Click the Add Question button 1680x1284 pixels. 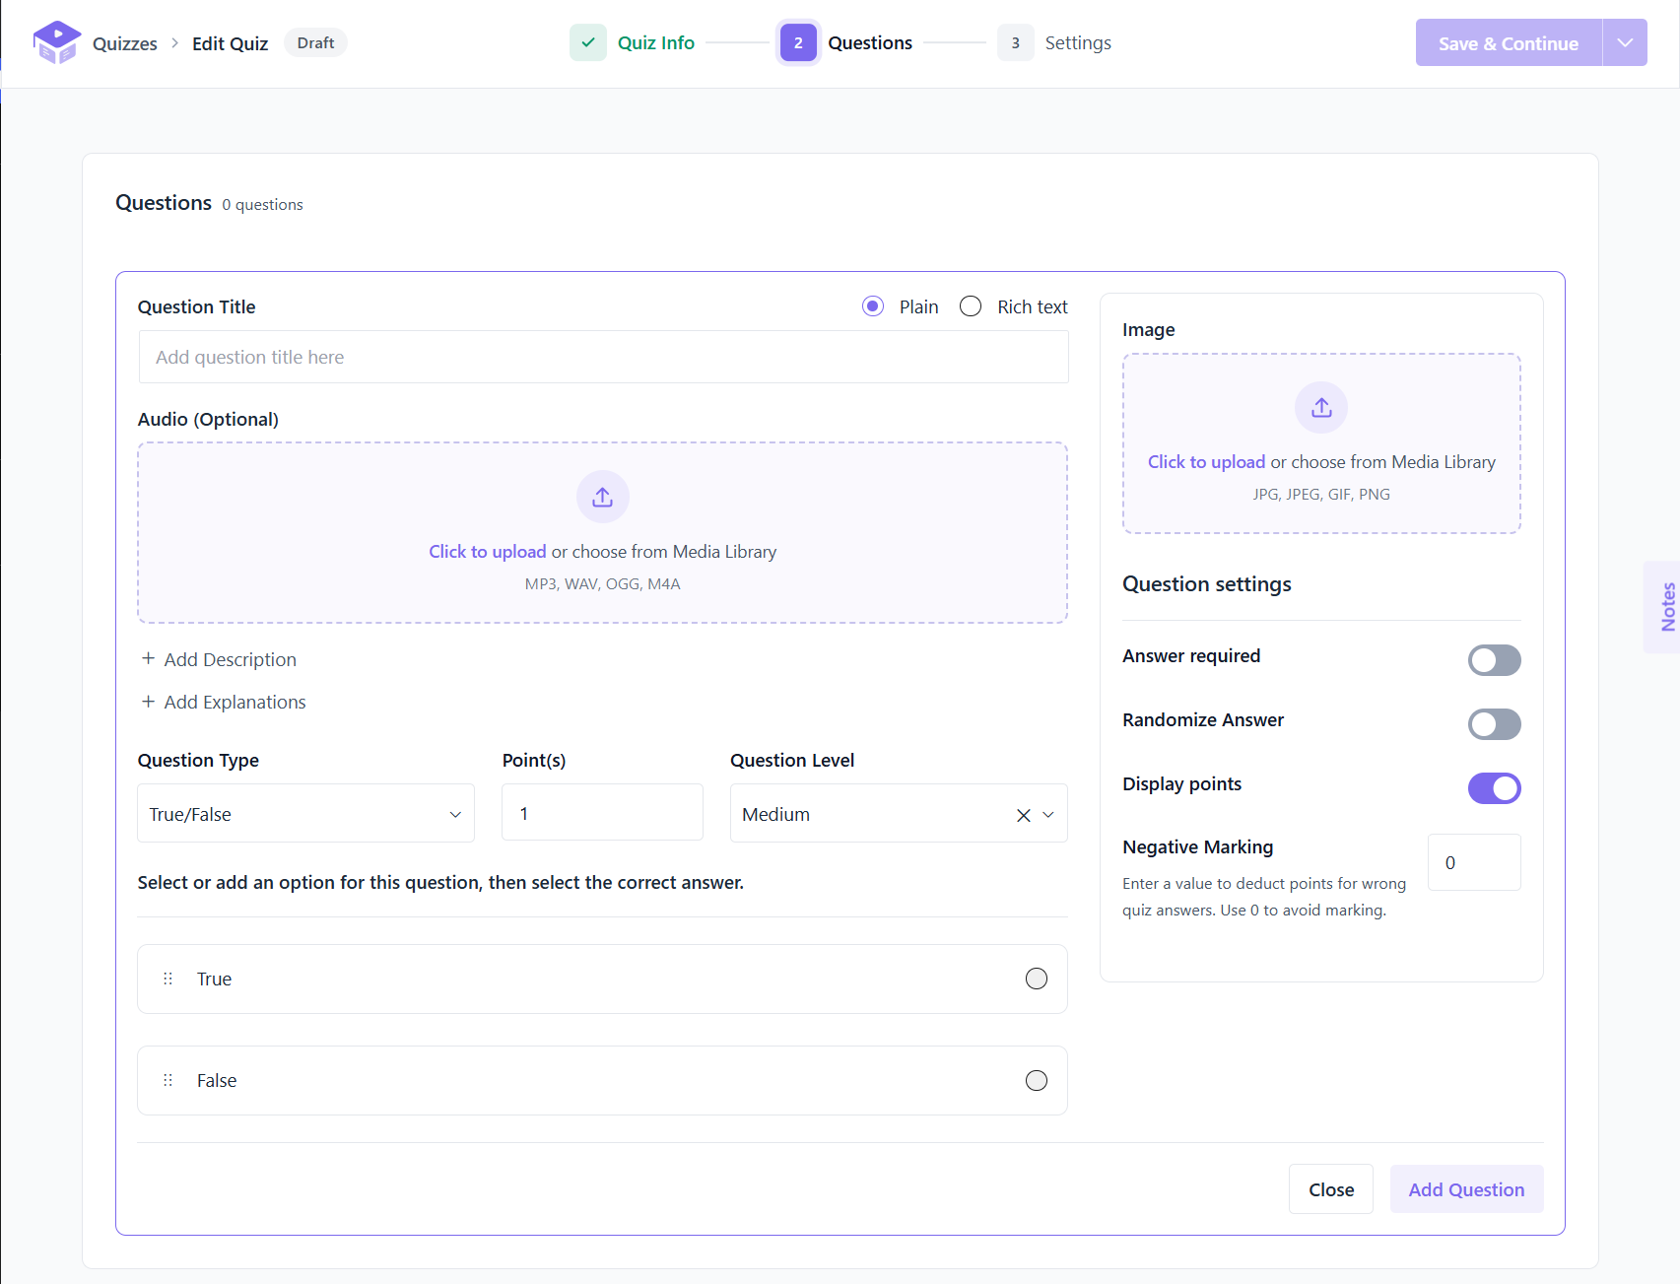tap(1466, 1189)
